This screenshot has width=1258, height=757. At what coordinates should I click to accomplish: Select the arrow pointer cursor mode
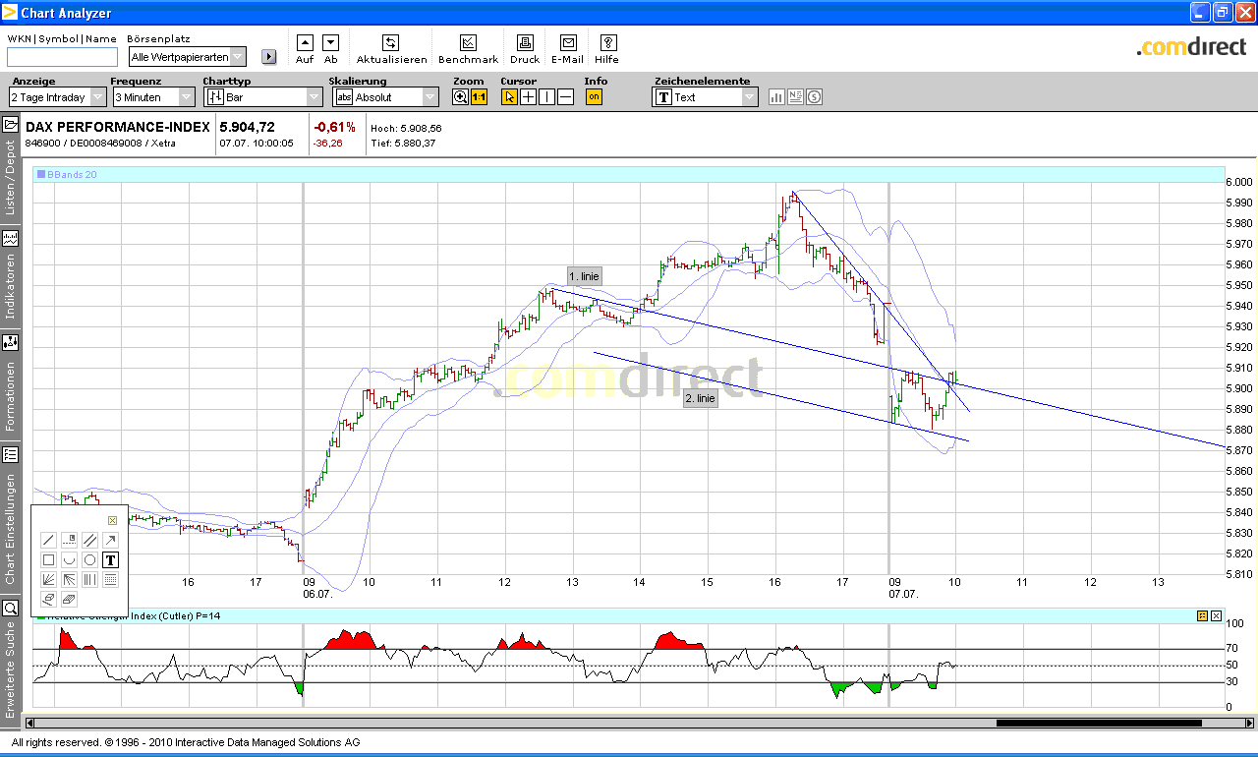(509, 96)
